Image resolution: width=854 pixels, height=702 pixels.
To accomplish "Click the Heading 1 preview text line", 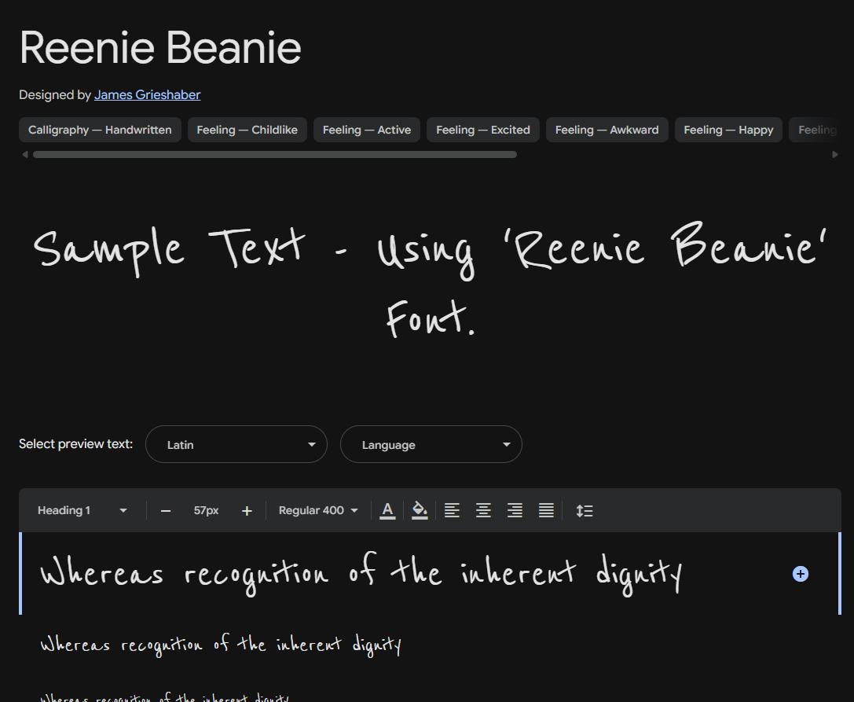I will [x=361, y=574].
